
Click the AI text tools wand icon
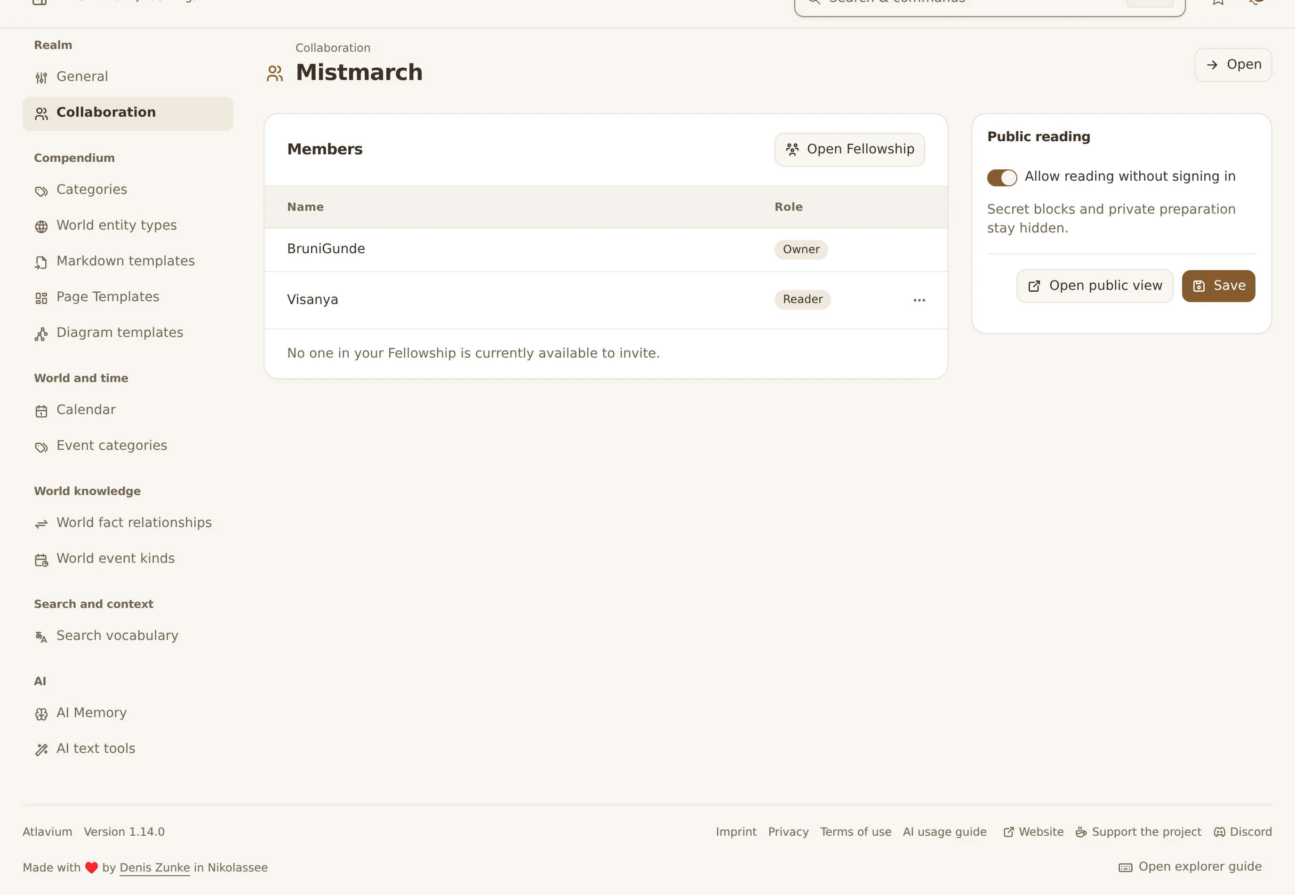coord(41,750)
